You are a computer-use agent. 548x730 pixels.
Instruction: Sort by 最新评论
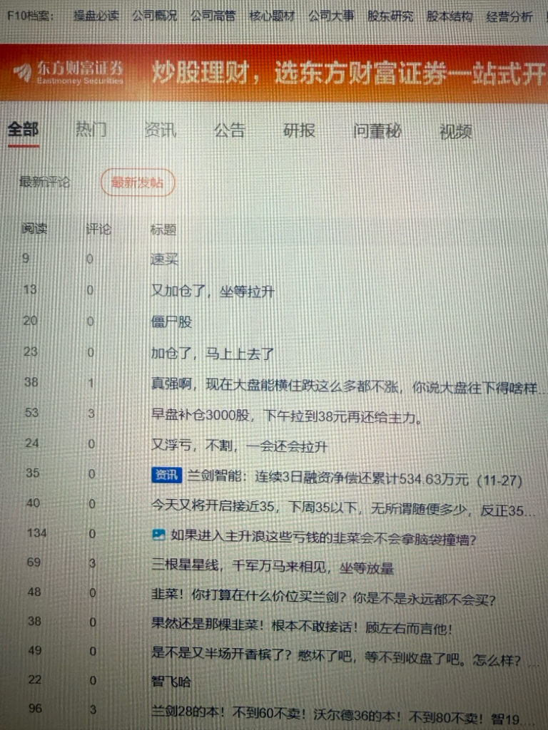click(x=44, y=182)
